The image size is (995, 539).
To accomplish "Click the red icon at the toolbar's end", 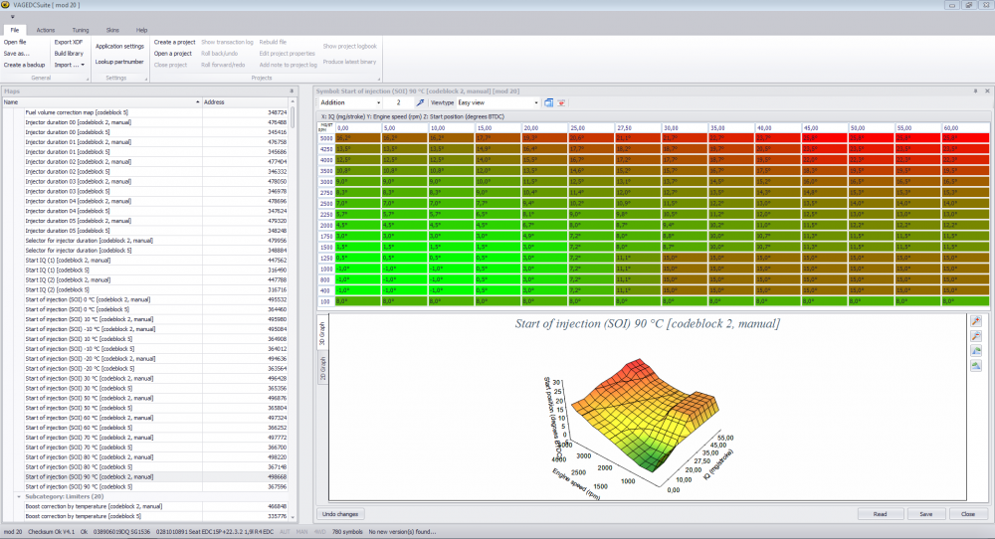I will click(561, 102).
